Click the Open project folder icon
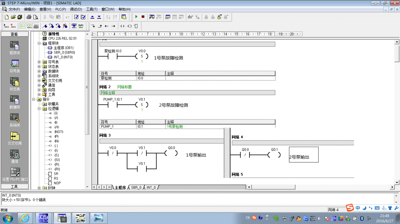This screenshot has height=224, width=400. [x=13, y=17]
